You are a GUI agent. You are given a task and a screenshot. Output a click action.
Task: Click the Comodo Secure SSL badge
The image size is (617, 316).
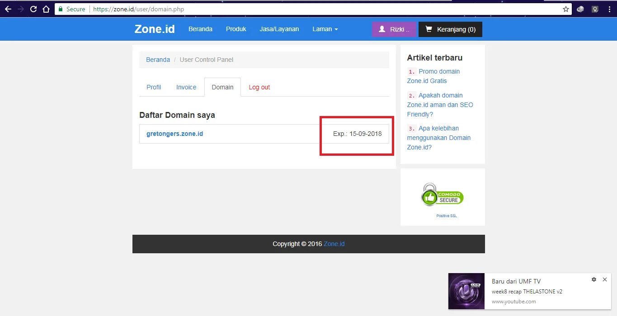tap(443, 195)
